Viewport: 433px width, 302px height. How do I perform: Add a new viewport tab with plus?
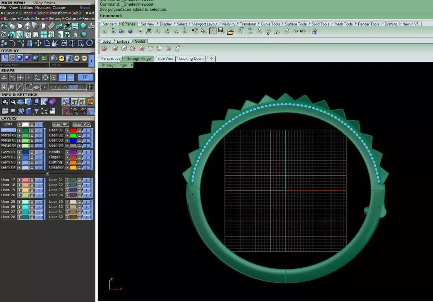tap(211, 59)
